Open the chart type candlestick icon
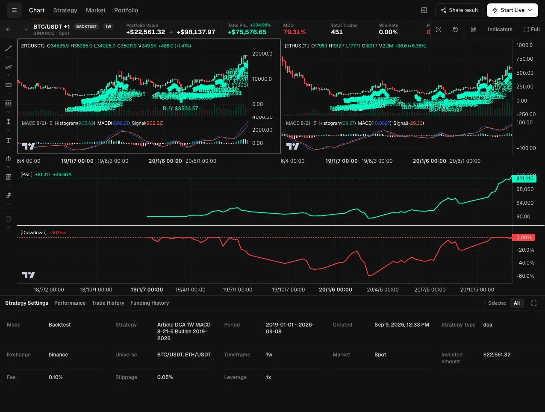This screenshot has height=412, width=545. pos(474,29)
